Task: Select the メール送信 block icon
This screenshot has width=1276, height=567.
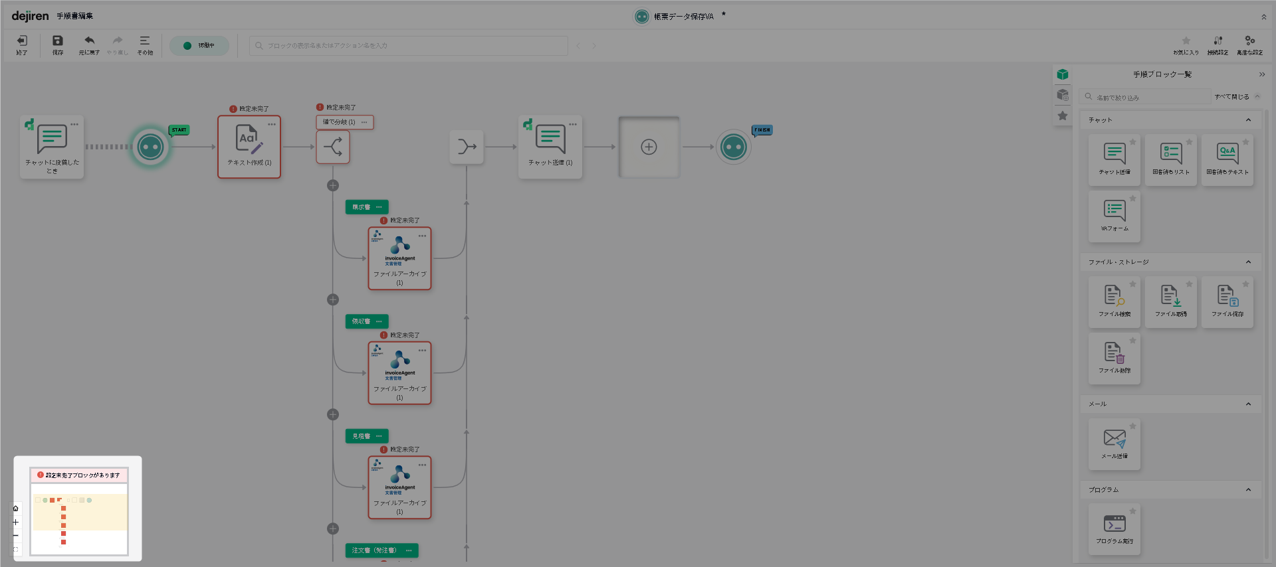Action: click(x=1114, y=438)
